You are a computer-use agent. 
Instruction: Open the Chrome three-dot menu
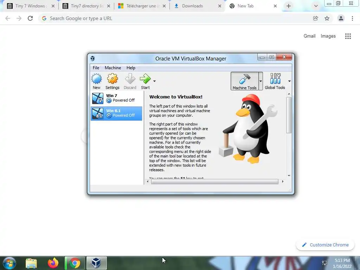pos(352,18)
